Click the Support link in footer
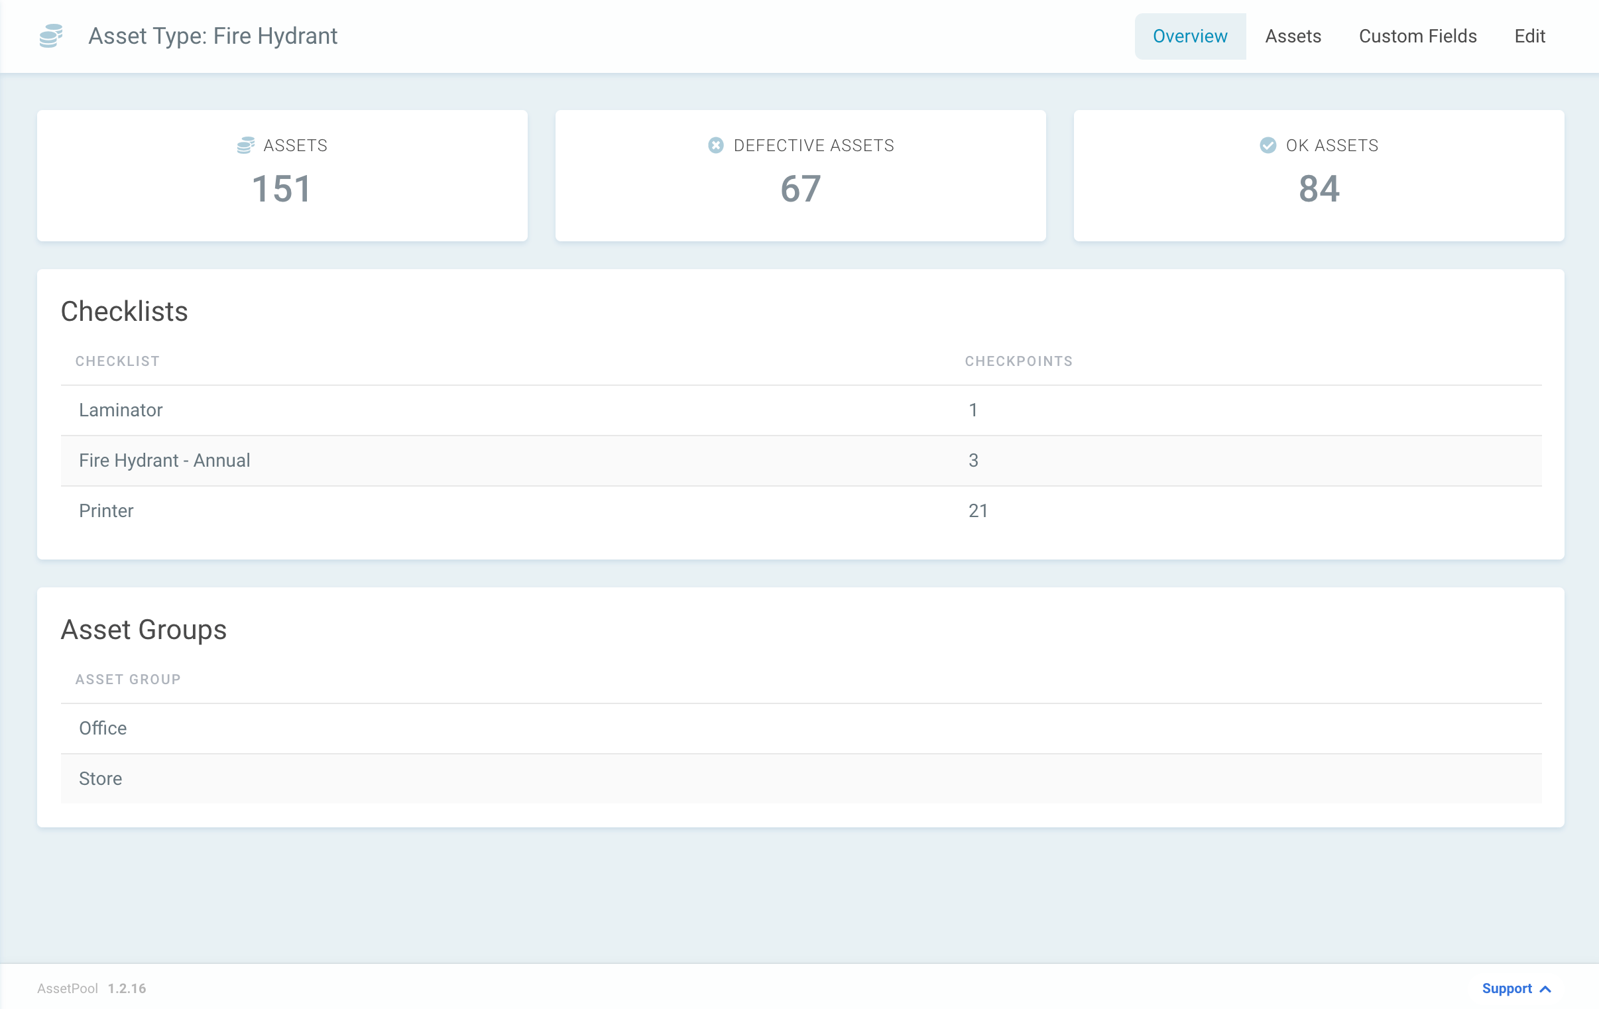The image size is (1599, 1009). click(1506, 988)
